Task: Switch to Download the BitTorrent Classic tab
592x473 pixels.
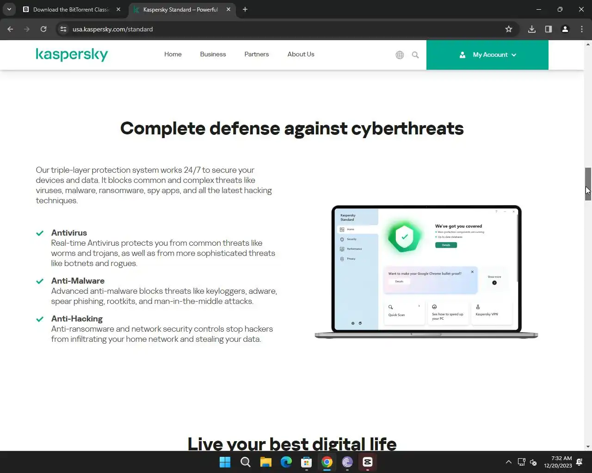Action: point(72,9)
